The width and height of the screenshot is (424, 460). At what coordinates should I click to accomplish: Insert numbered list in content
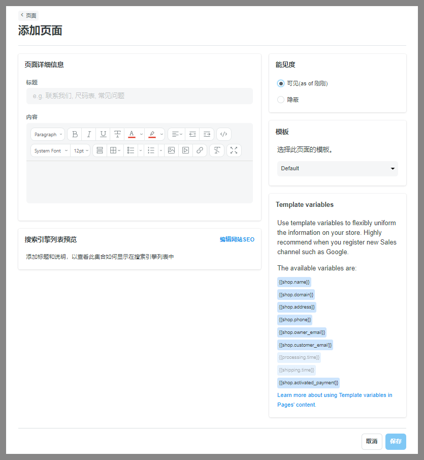tap(151, 150)
